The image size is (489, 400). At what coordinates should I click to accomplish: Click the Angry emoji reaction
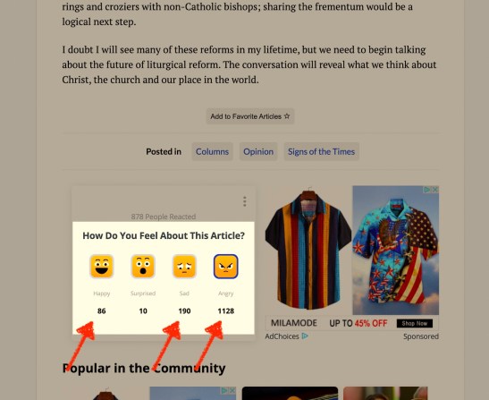point(226,266)
